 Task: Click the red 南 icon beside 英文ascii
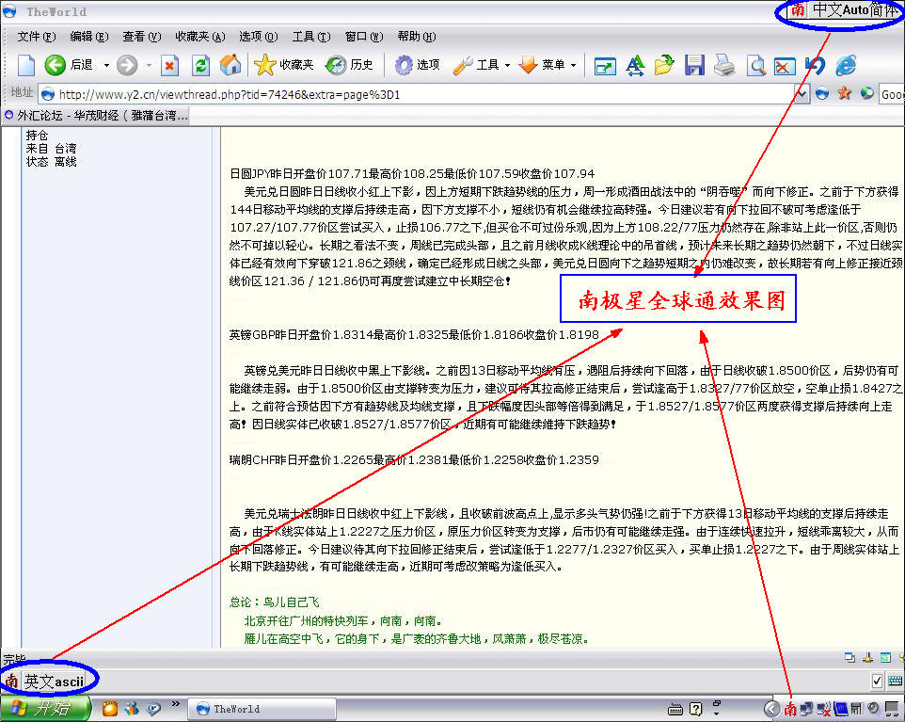[x=11, y=682]
